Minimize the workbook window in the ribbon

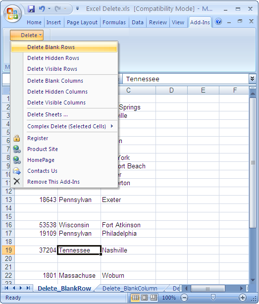click(x=229, y=22)
